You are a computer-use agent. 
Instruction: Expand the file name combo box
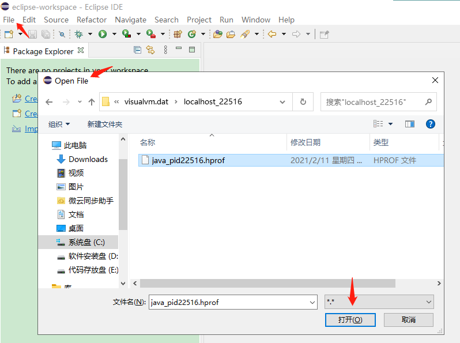312,302
